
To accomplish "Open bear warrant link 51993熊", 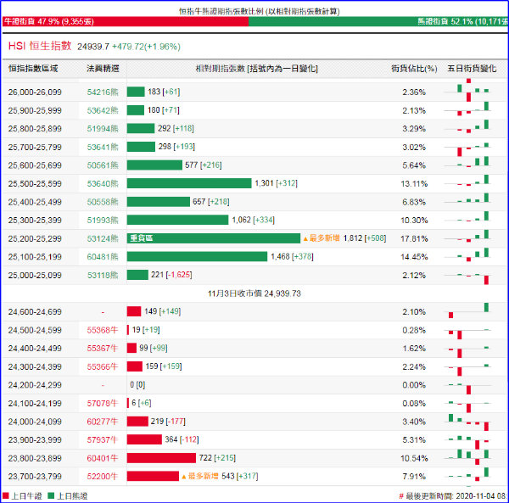I will pyautogui.click(x=103, y=221).
